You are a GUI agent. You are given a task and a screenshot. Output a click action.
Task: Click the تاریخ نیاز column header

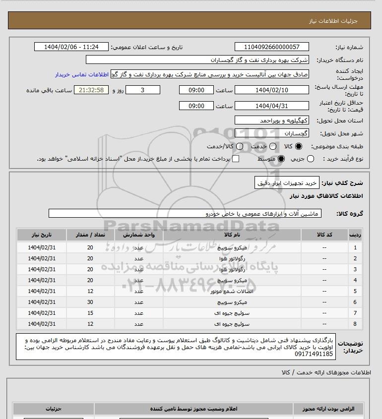tap(42, 235)
